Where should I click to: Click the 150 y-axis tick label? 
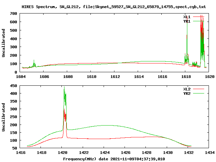pos(13,133)
